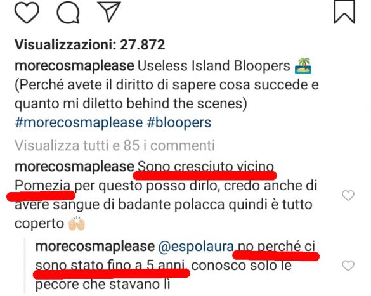Image resolution: width=371 pixels, height=296 pixels.
Task: Tap the view count 27.872
Action: 89,44
